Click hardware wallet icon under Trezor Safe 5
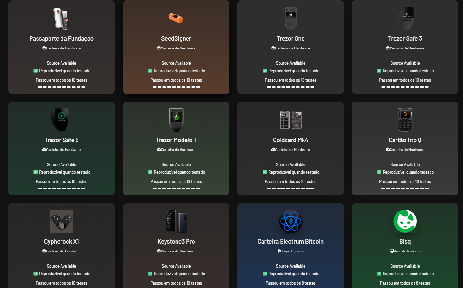 point(44,150)
